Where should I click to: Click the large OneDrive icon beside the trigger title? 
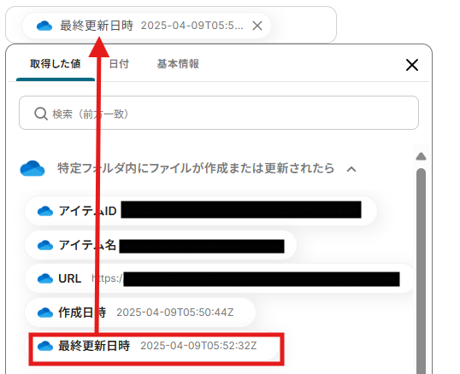point(32,168)
